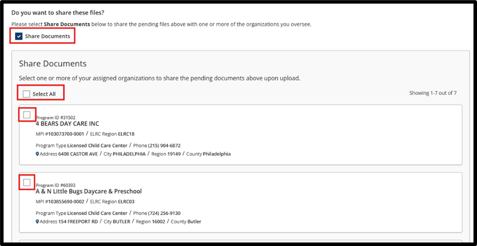Select Program ID #60393 label
477x246 pixels.
pyautogui.click(x=56, y=185)
